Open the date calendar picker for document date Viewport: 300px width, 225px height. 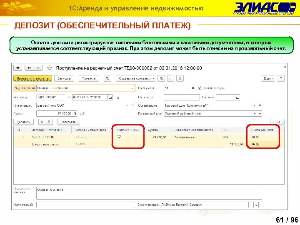tap(110, 97)
